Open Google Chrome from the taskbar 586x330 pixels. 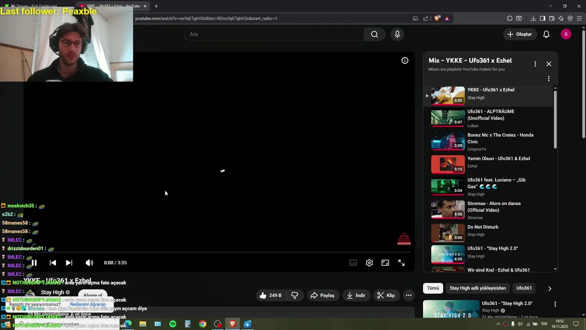(x=202, y=324)
